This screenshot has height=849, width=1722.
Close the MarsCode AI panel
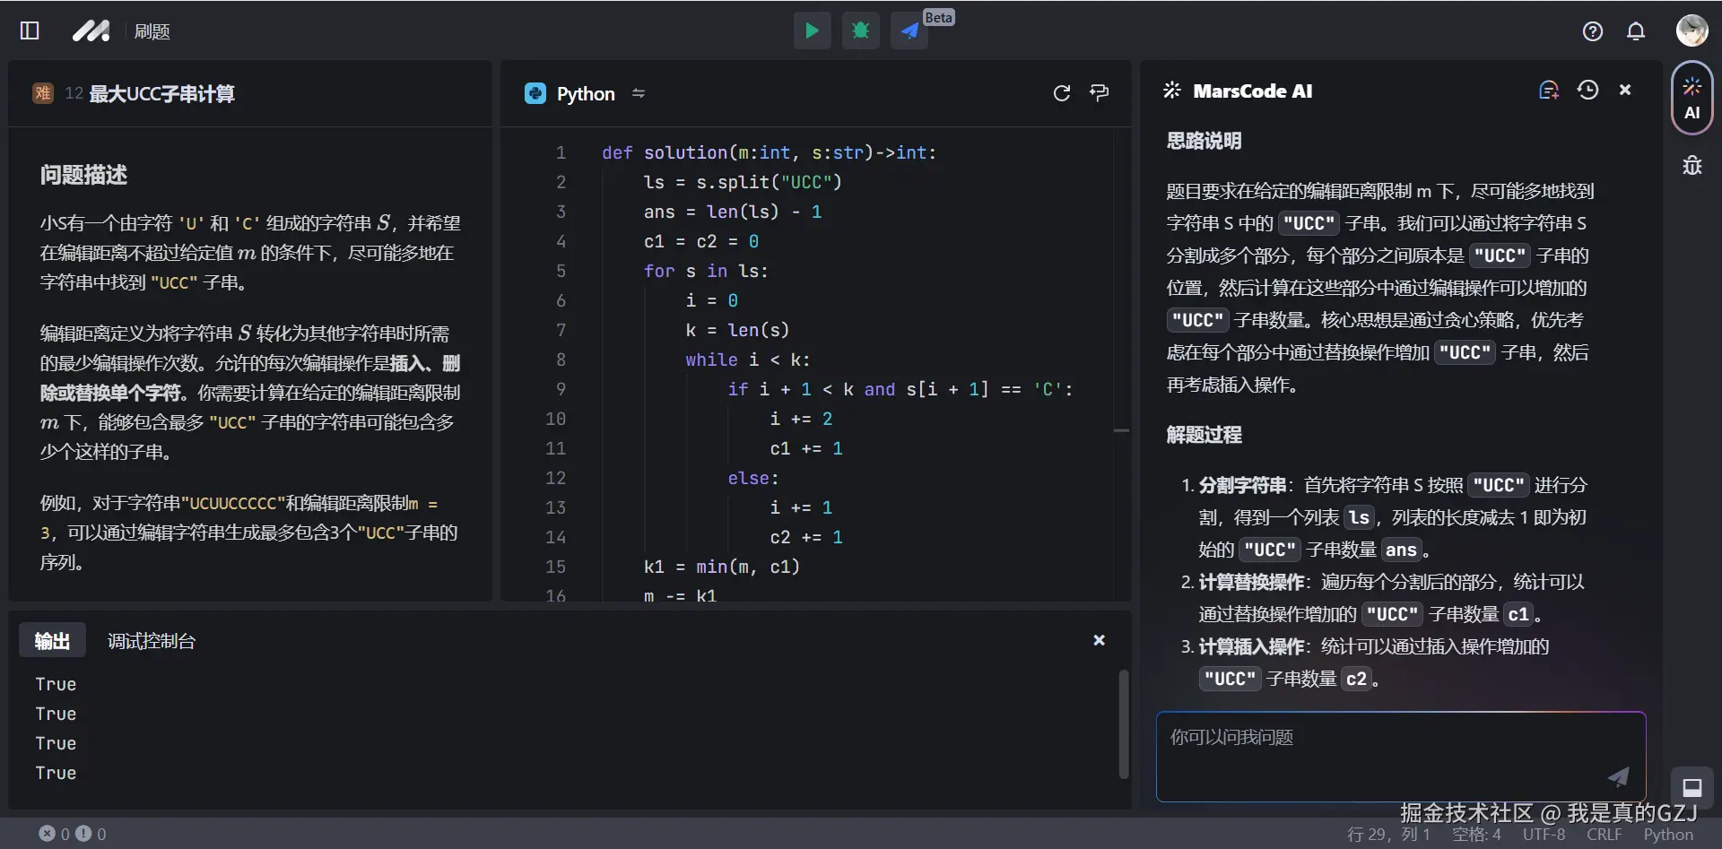tap(1625, 90)
